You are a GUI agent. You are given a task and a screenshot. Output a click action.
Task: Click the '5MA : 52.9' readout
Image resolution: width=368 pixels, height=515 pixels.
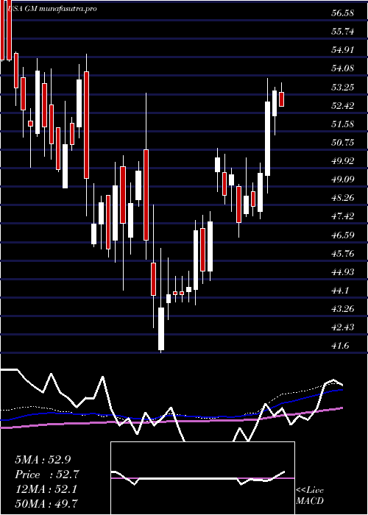coord(43,460)
